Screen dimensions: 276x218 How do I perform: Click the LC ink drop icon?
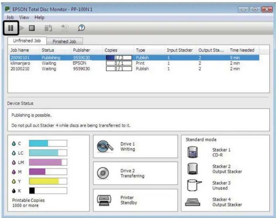[x=14, y=153]
